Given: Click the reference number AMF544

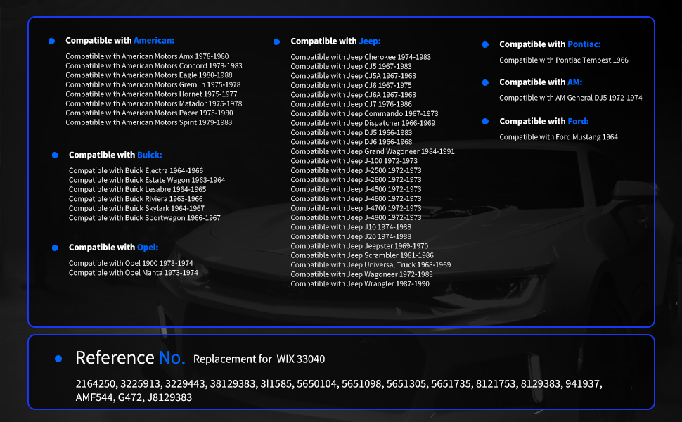Looking at the screenshot, I should pos(94,397).
